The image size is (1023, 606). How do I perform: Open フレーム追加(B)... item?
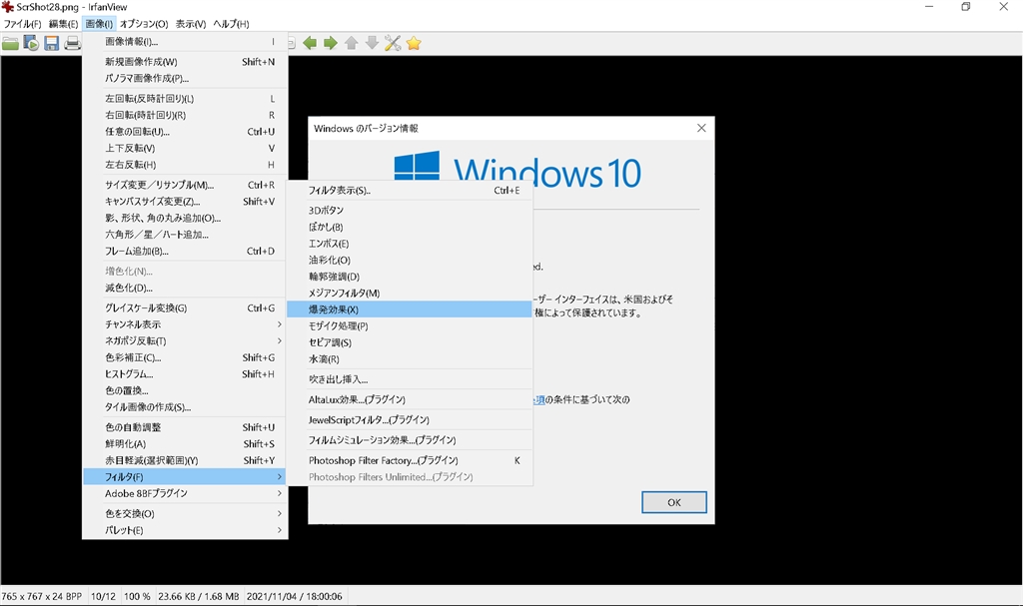click(x=185, y=252)
